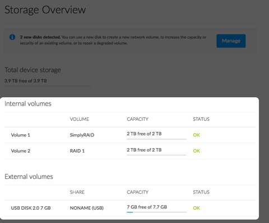Click the NONAME (USB) share name
The width and height of the screenshot is (269, 223).
pyautogui.click(x=87, y=208)
